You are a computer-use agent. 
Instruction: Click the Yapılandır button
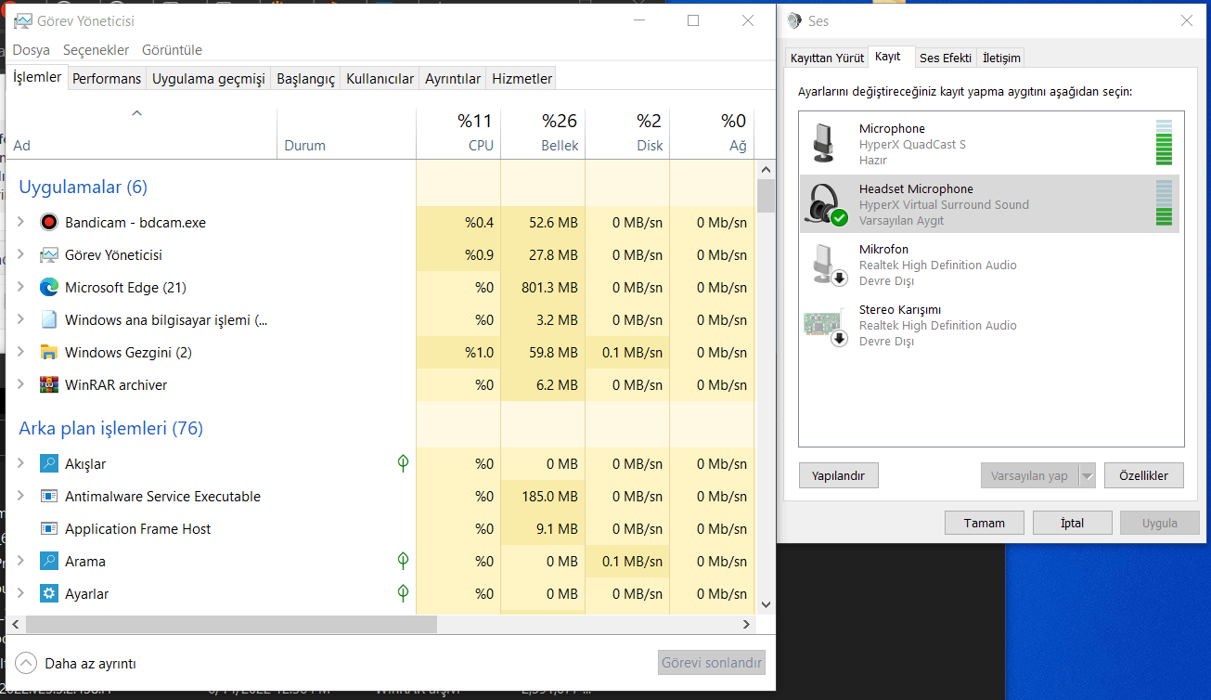838,475
